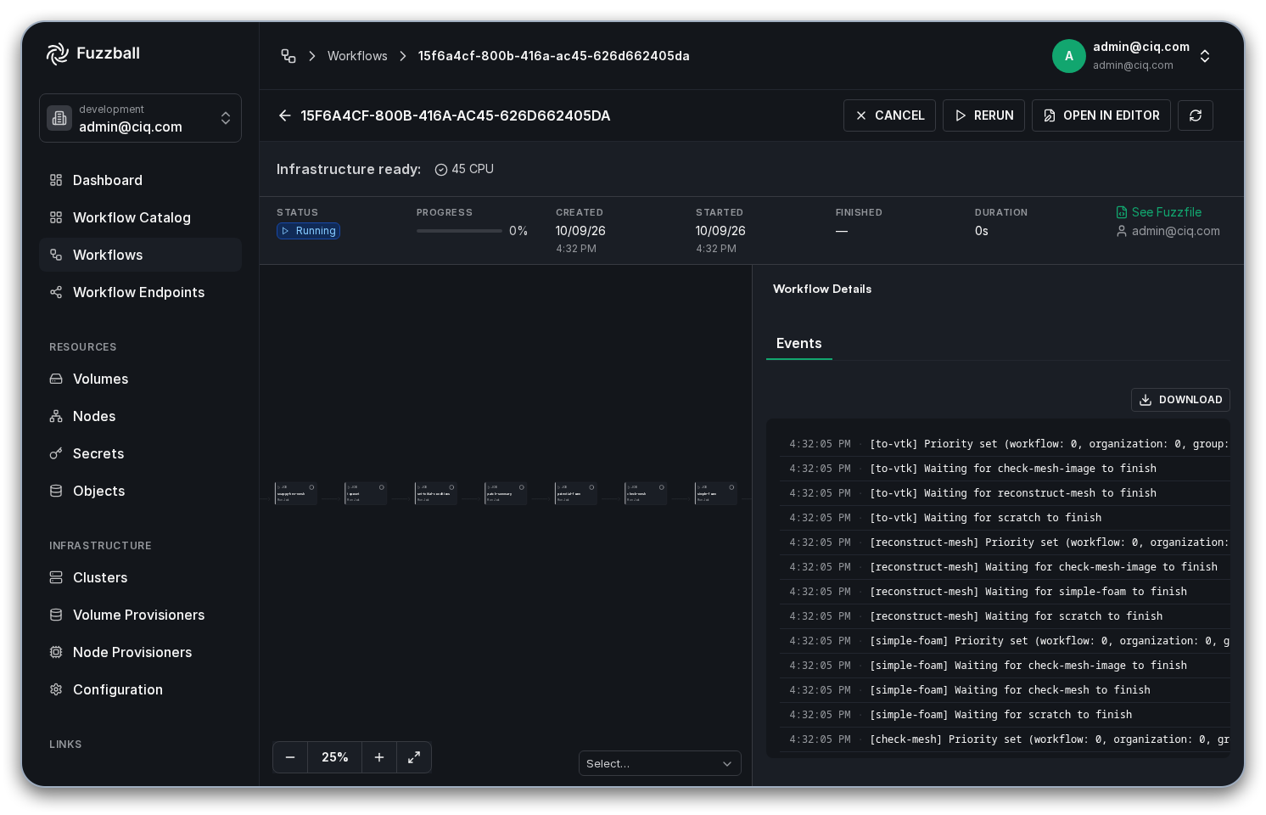Expand the development account switcher
Image resolution: width=1266 pixels, height=815 pixels.
coord(140,118)
